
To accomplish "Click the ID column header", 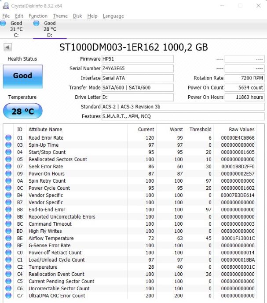I will (20, 129).
